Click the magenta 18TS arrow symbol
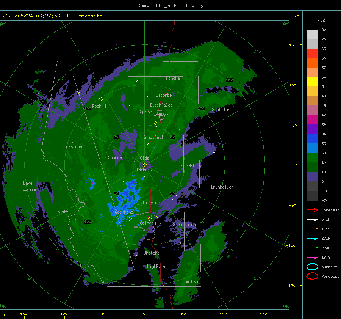This screenshot has height=319, width=341. click(x=312, y=257)
